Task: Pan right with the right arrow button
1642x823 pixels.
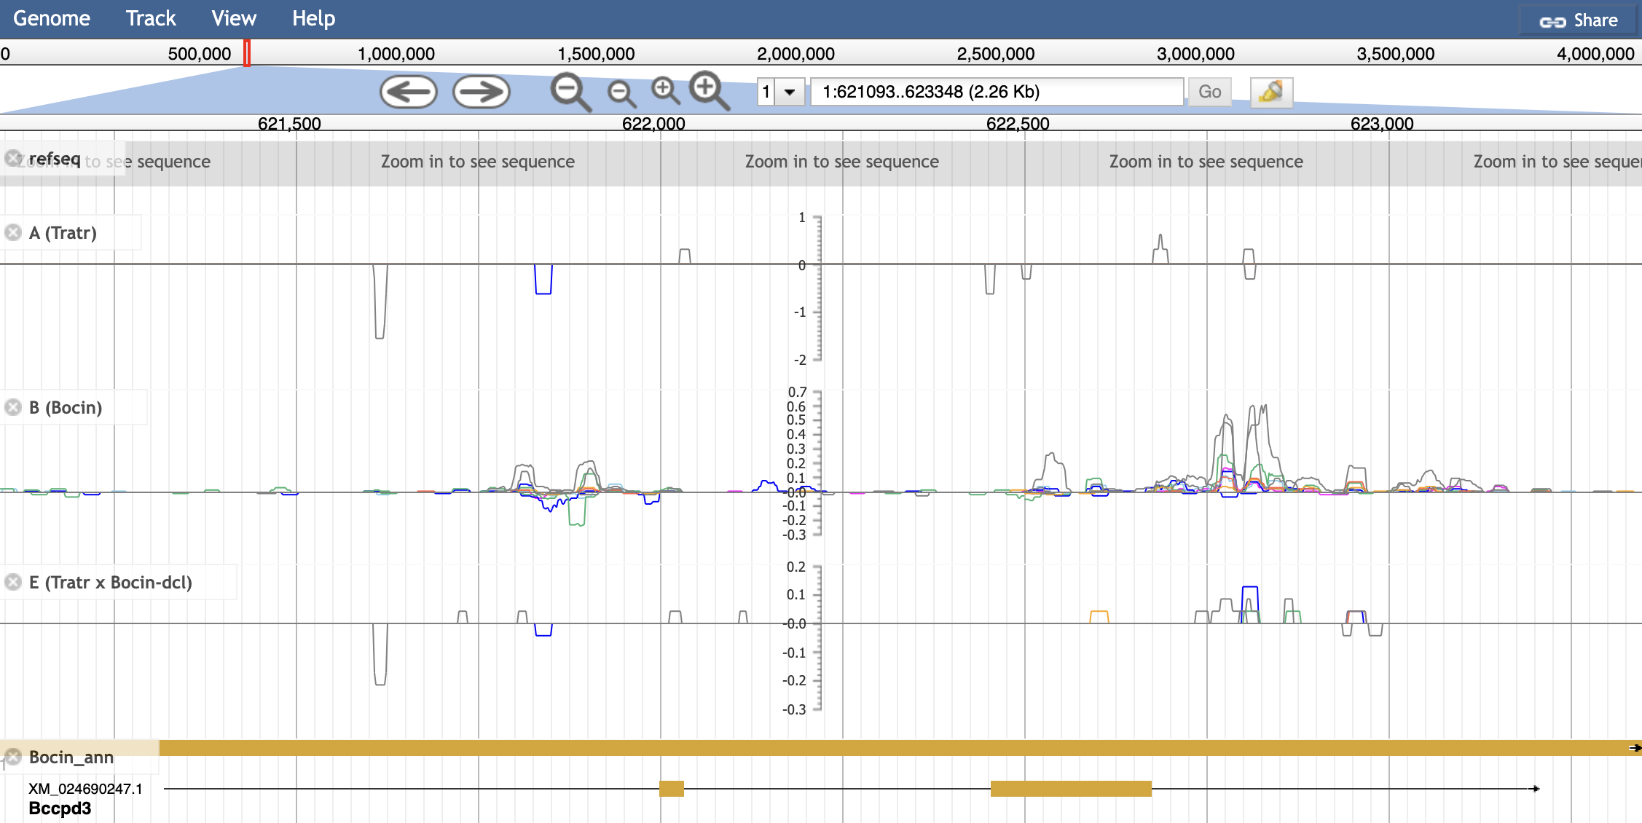Action: pos(481,92)
